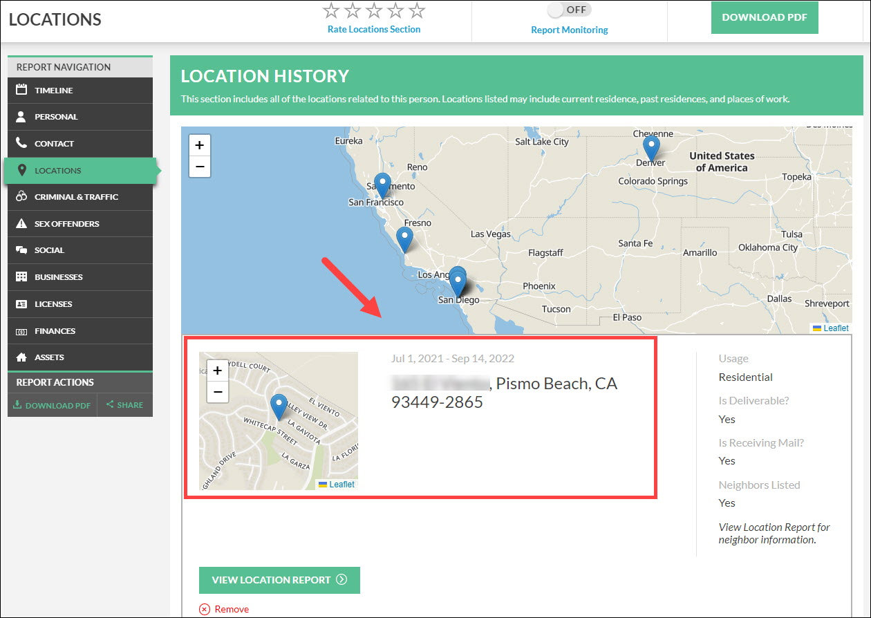Toggle the Report Monitoring OFF switch
Screen dimensions: 871x618
click(570, 10)
